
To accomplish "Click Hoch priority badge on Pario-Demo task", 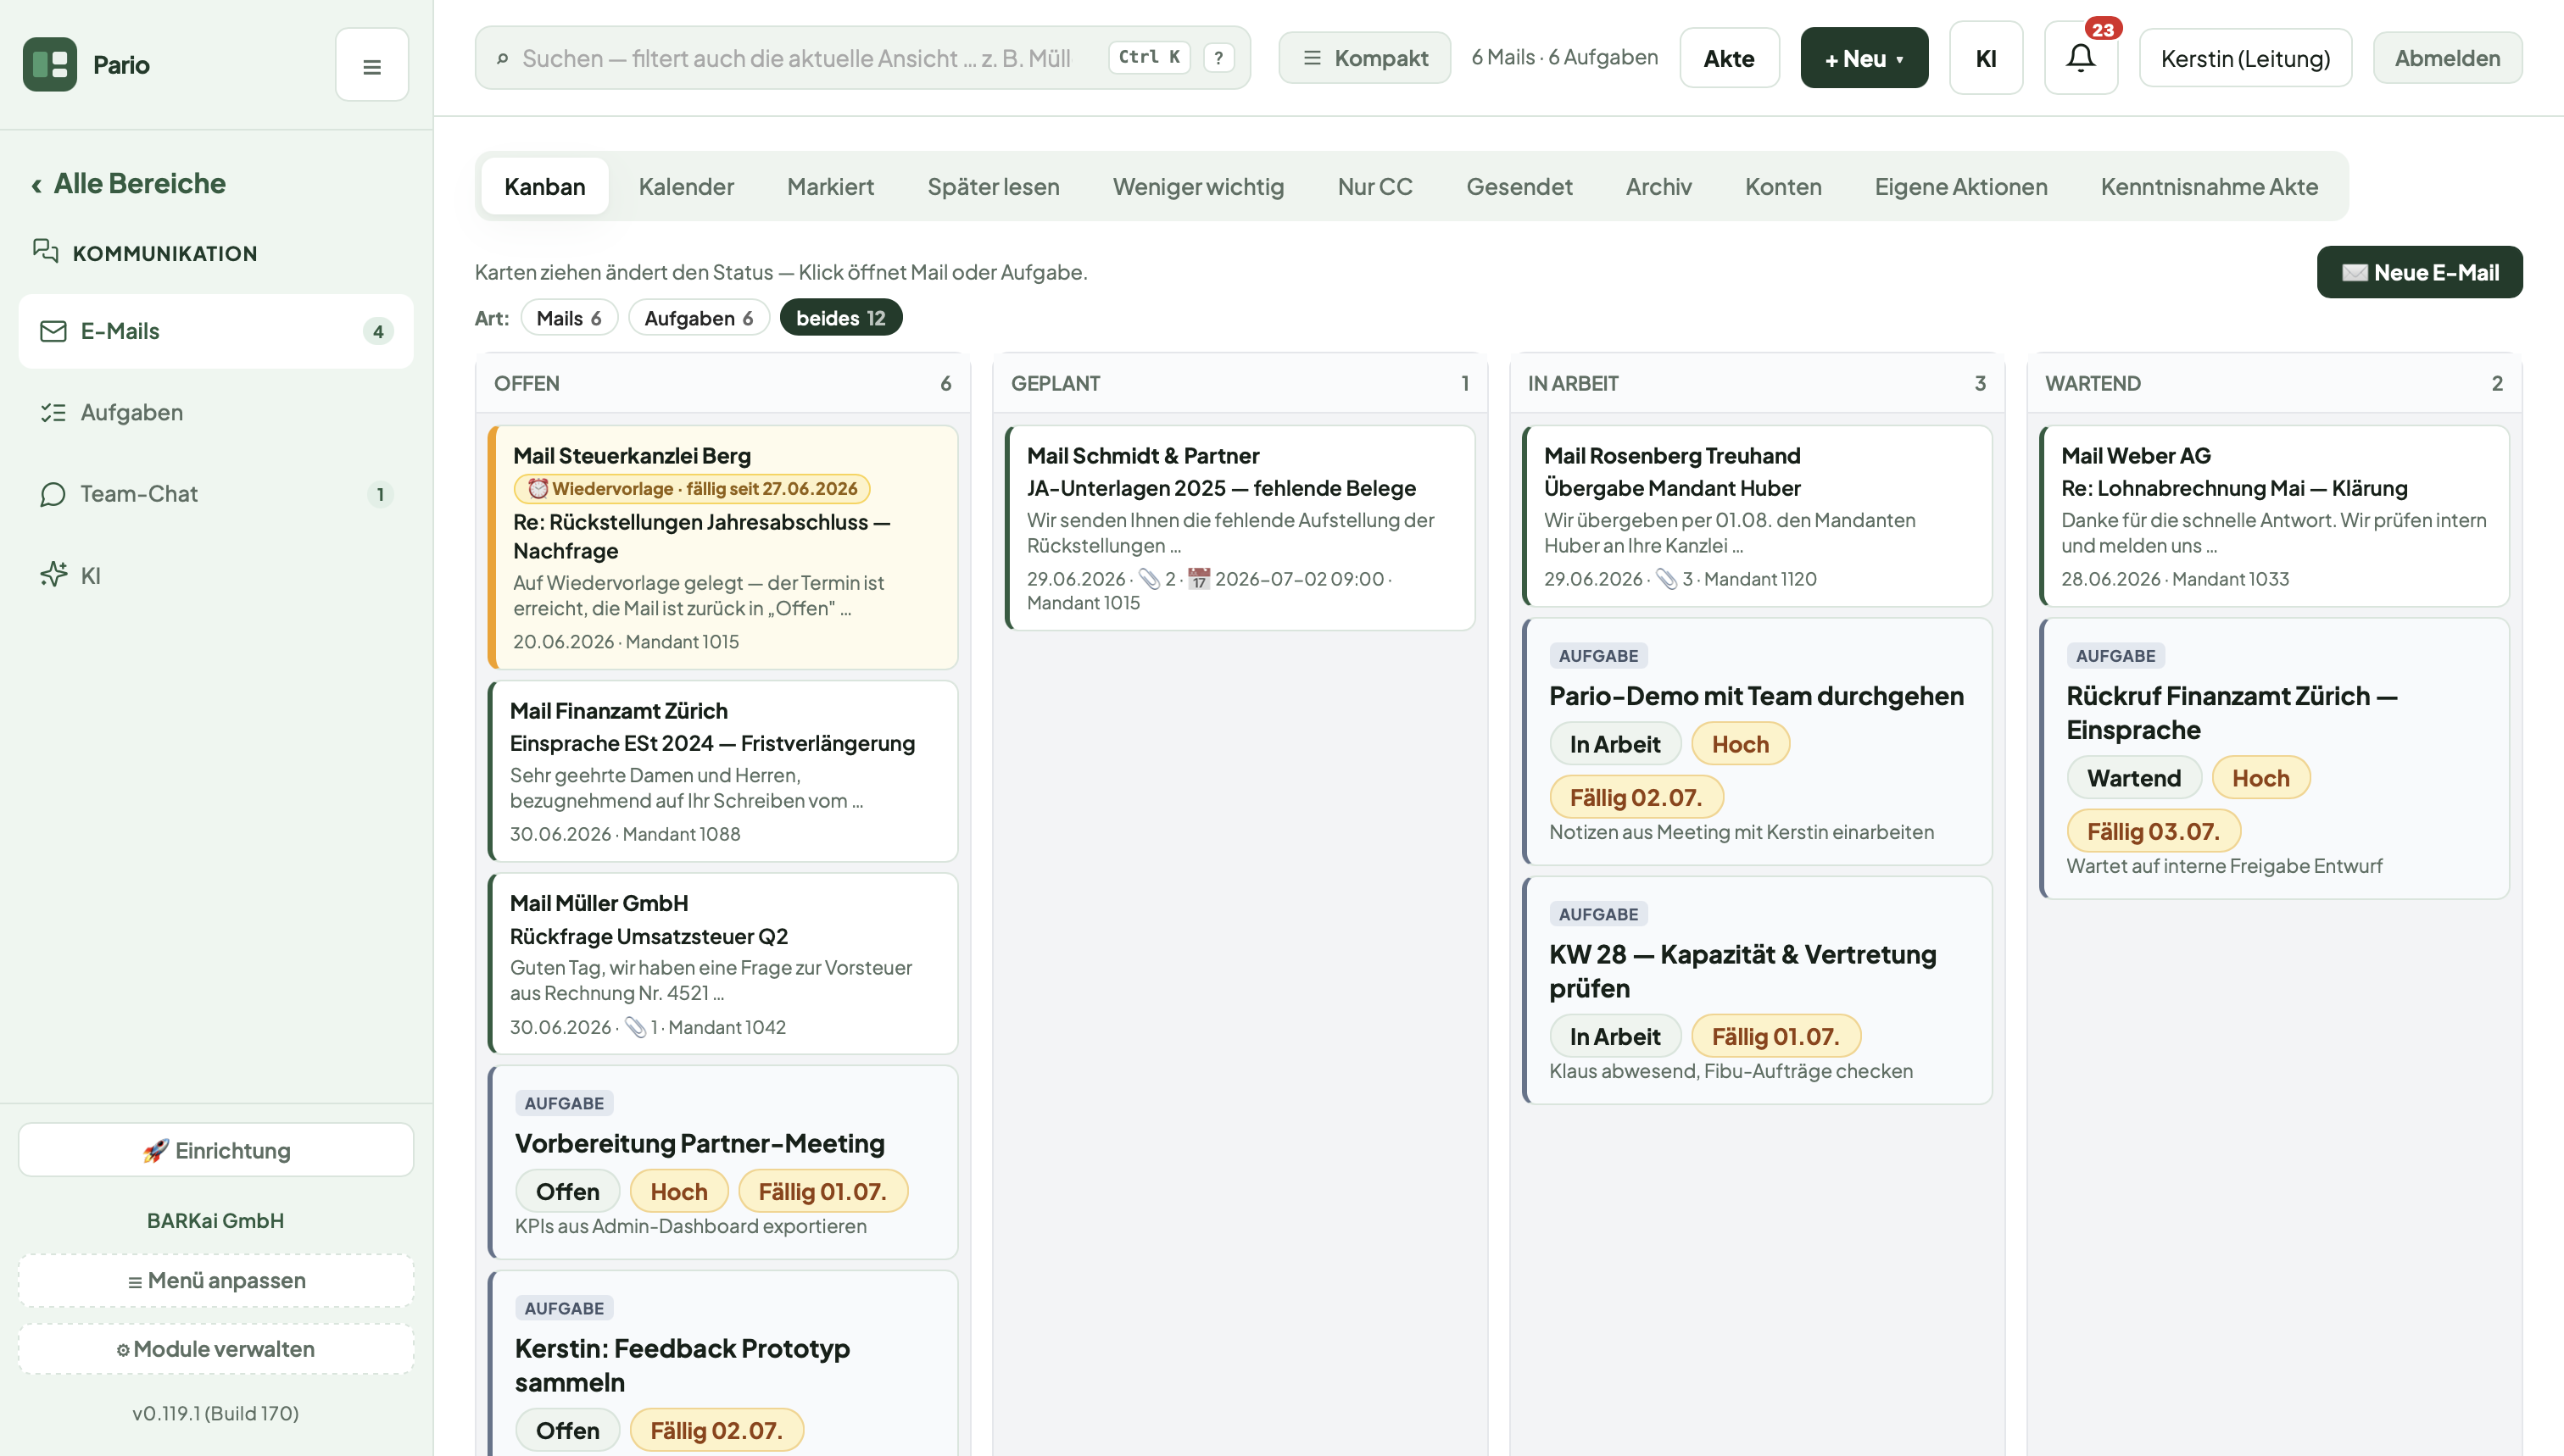I will 1740,744.
